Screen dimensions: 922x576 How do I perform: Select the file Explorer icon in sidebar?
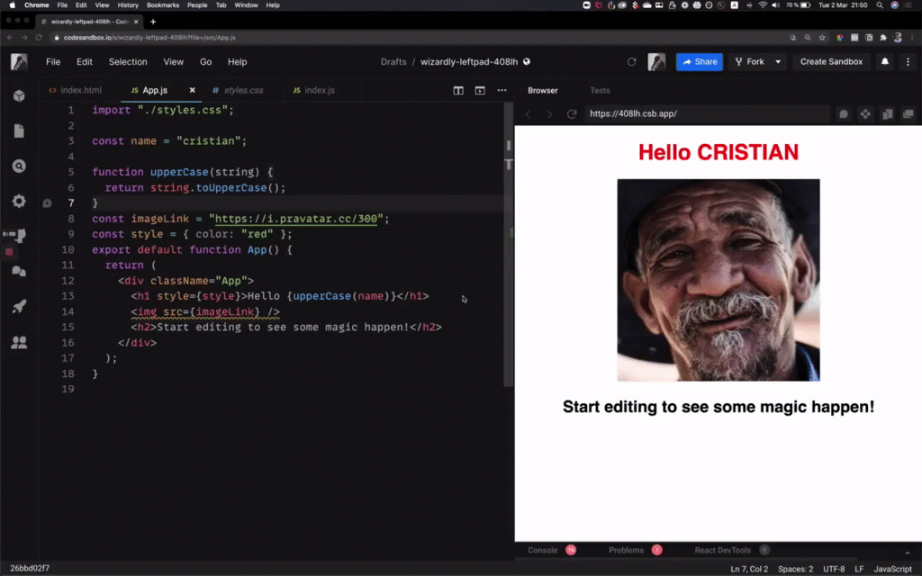point(19,131)
